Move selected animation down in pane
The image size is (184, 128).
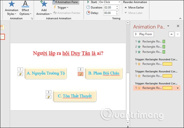pos(178,34)
